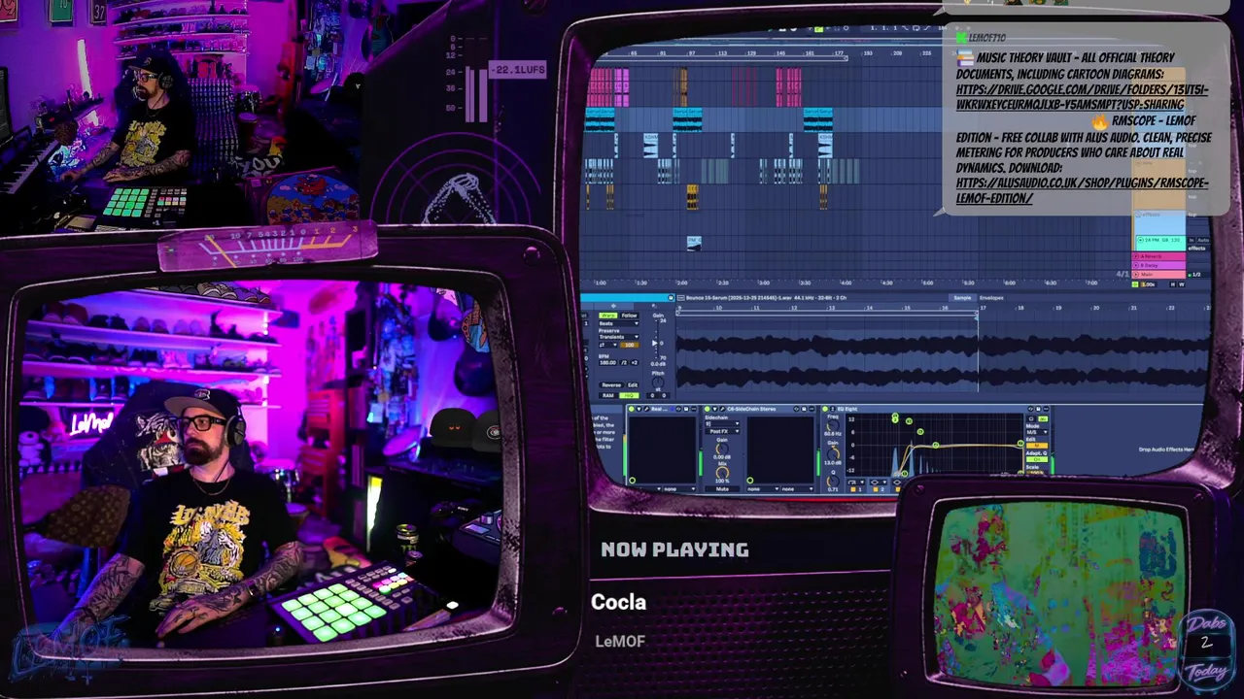Fold the C6-SideChain Stereo device arrow

(714, 409)
